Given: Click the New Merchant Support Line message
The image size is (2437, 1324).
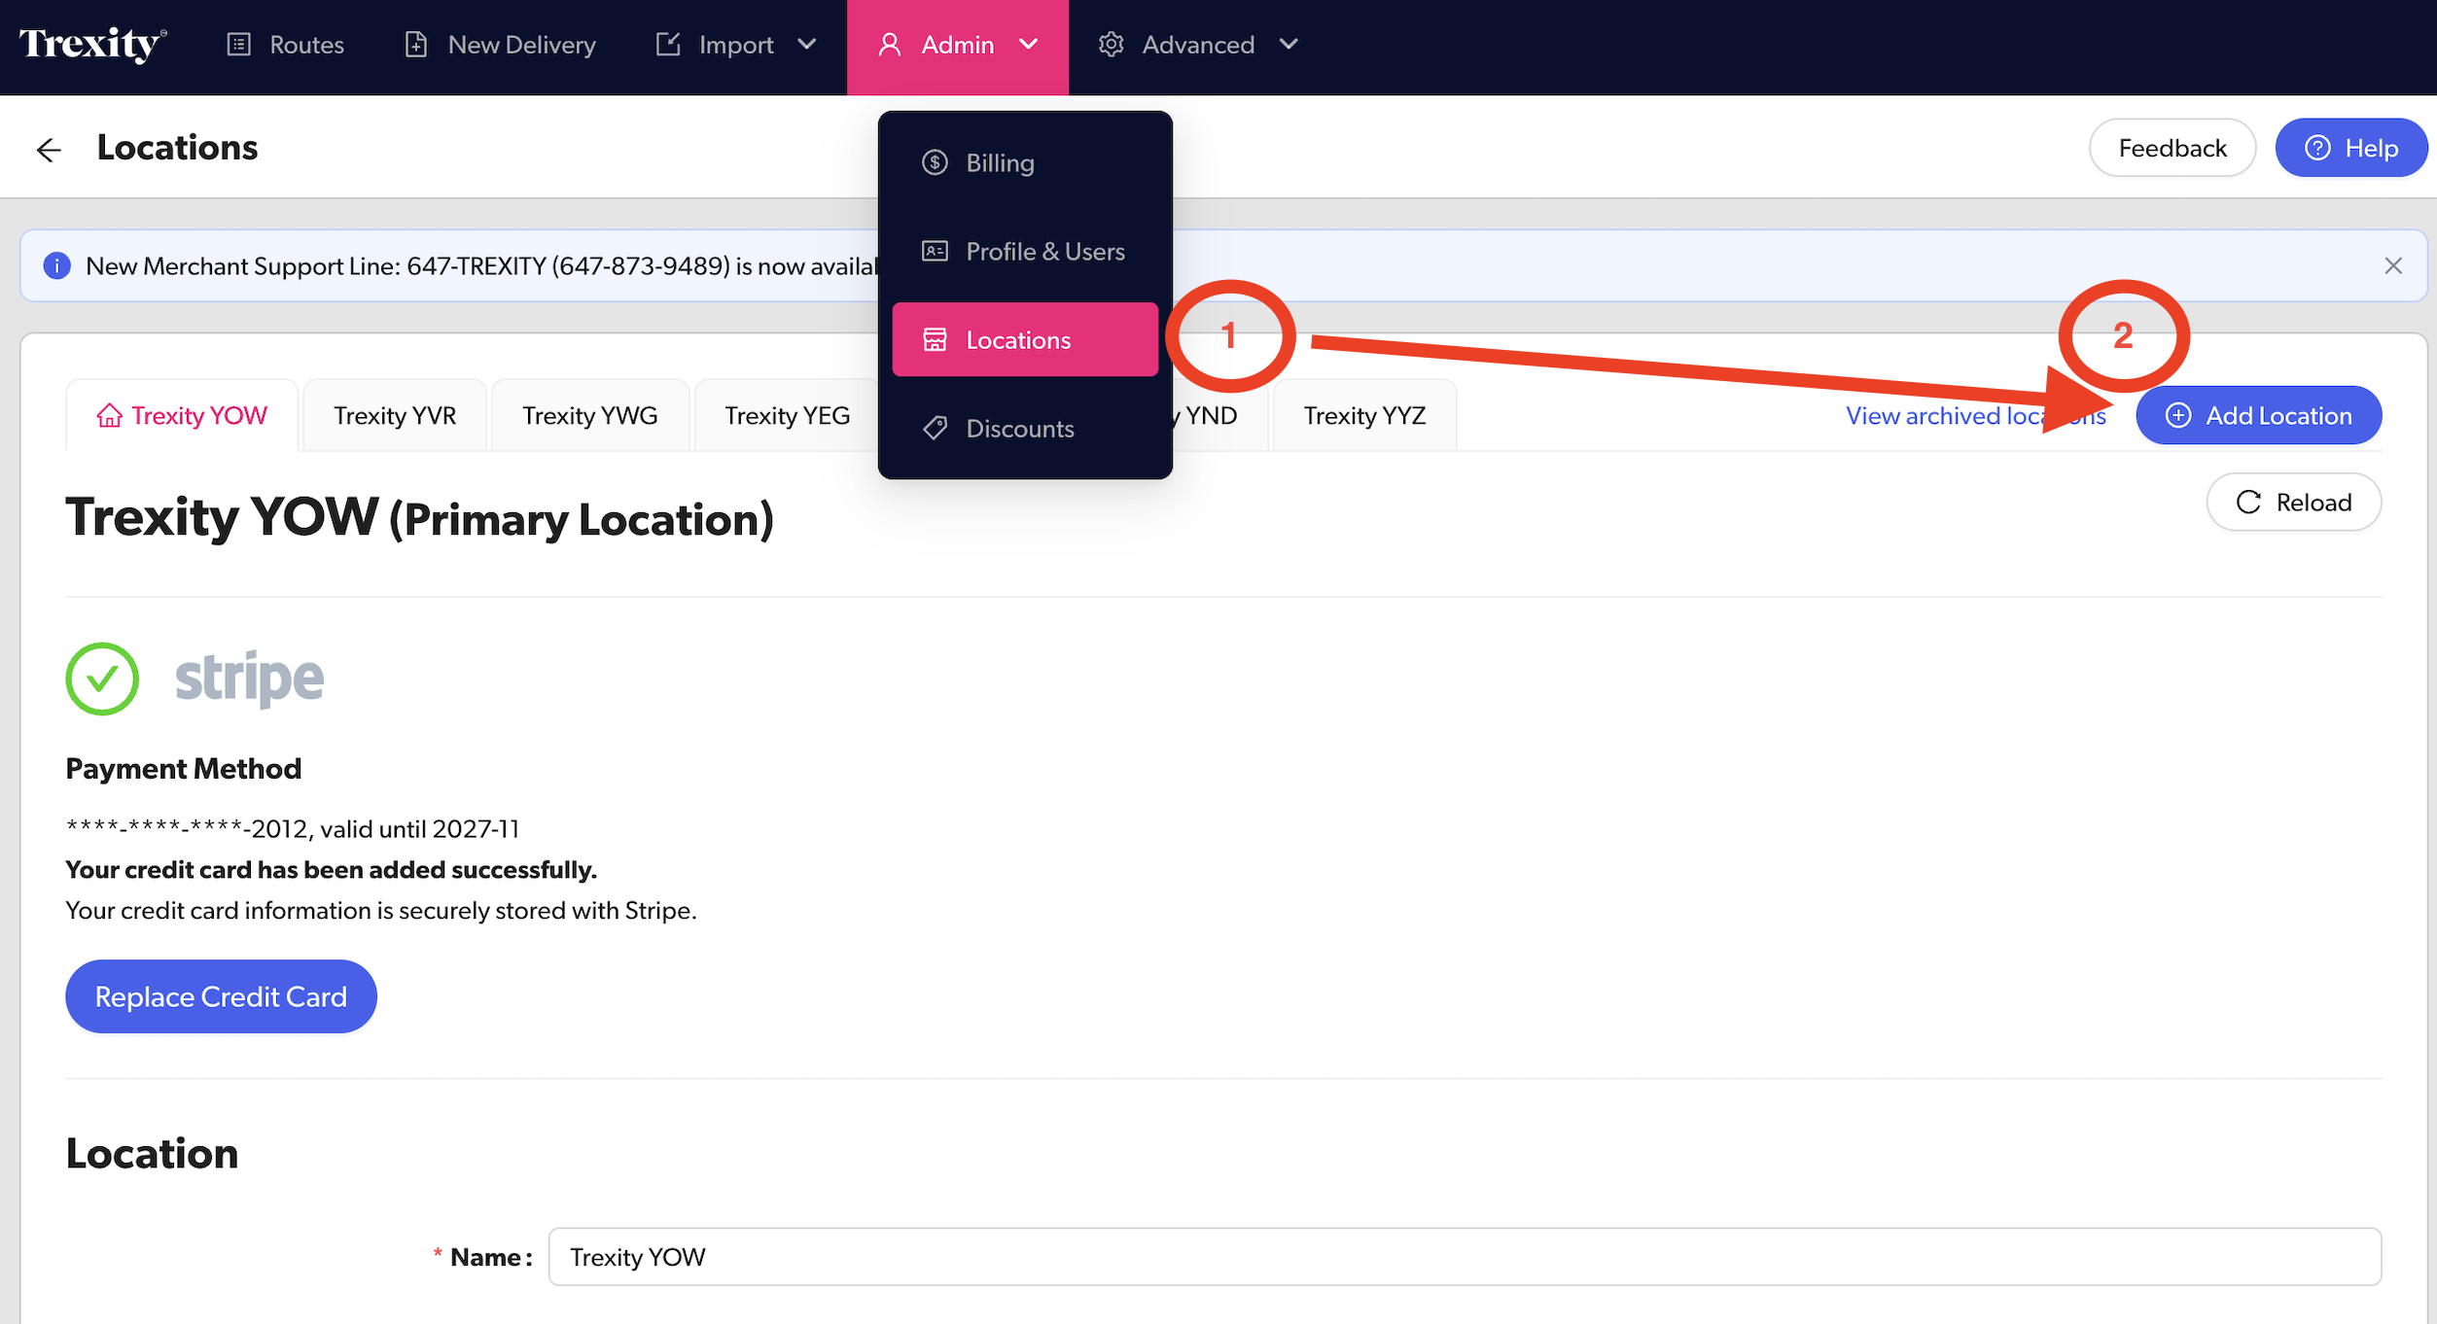Looking at the screenshot, I should [x=481, y=265].
